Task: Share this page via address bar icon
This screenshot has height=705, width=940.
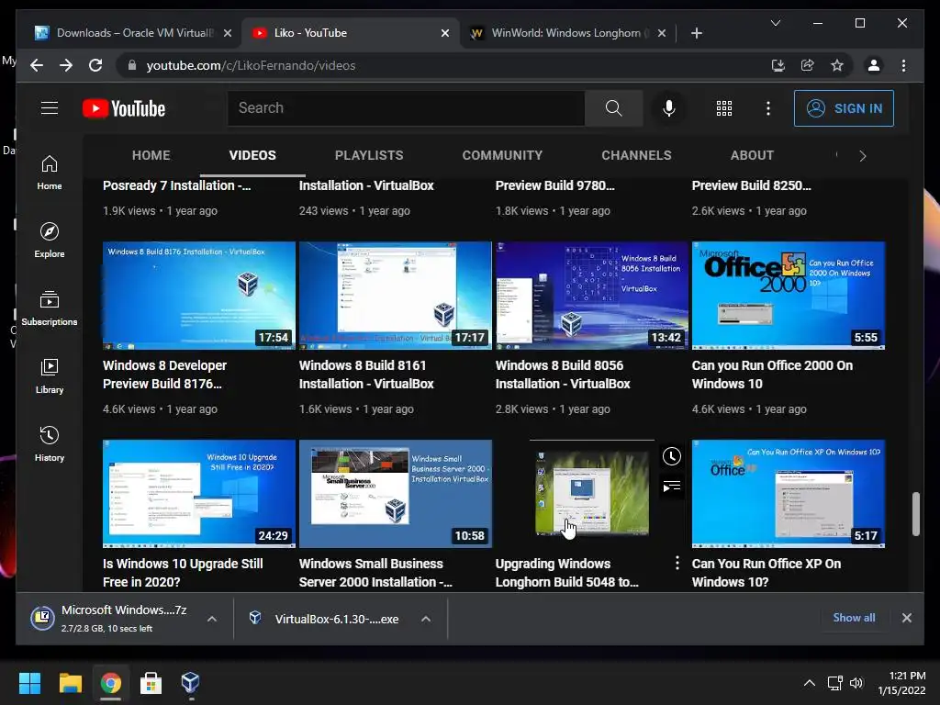Action: coord(808,65)
